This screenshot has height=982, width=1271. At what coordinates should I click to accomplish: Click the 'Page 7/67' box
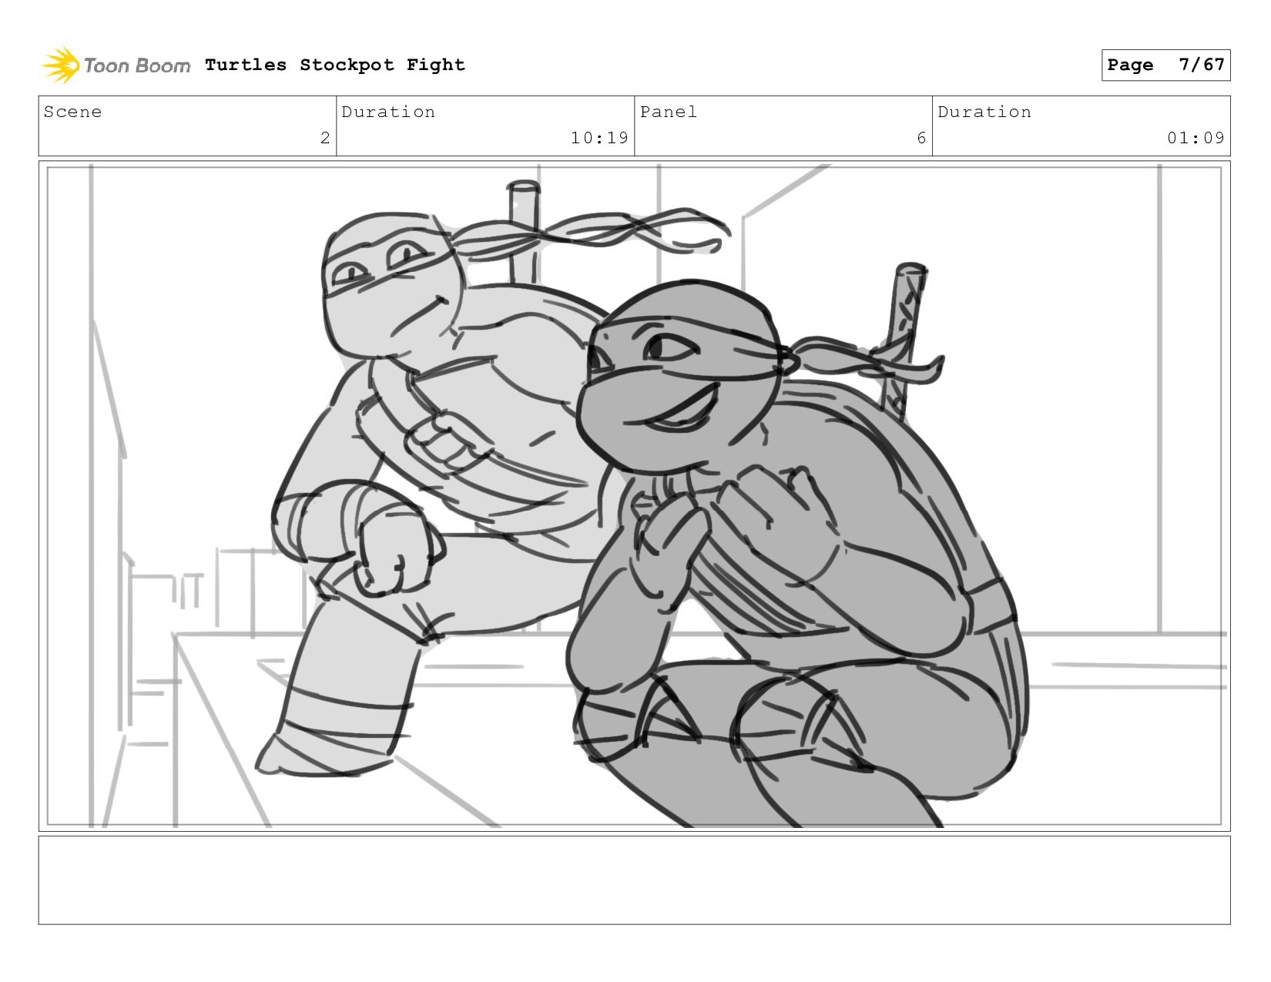click(1165, 65)
